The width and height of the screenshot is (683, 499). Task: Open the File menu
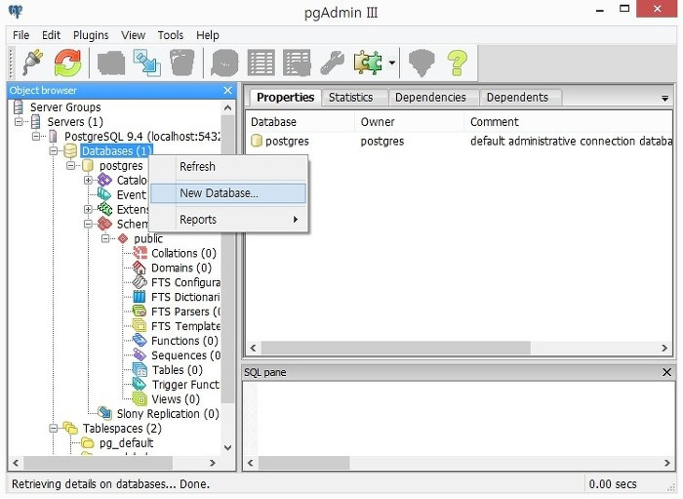click(x=20, y=35)
